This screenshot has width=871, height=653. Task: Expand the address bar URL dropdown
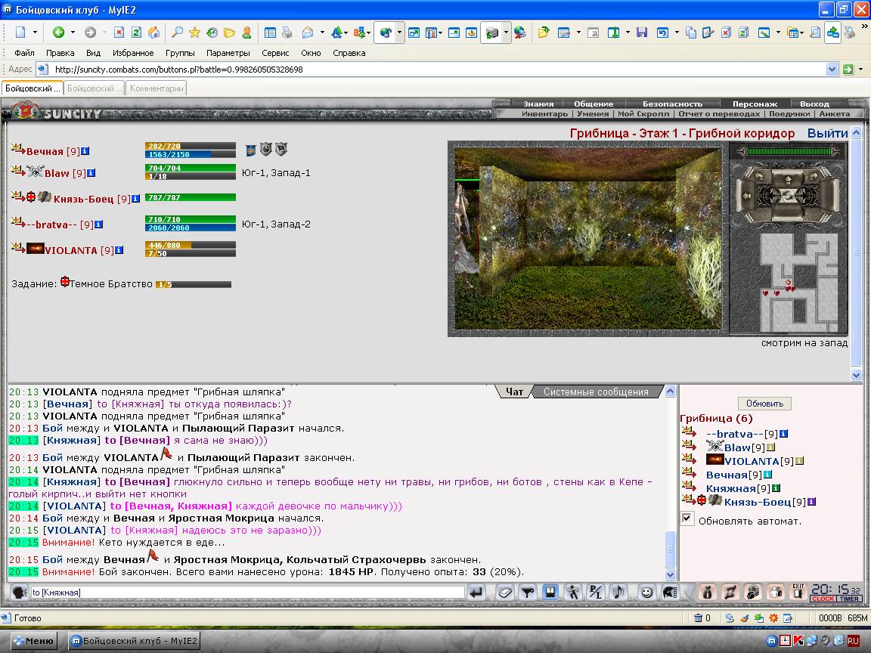(832, 70)
